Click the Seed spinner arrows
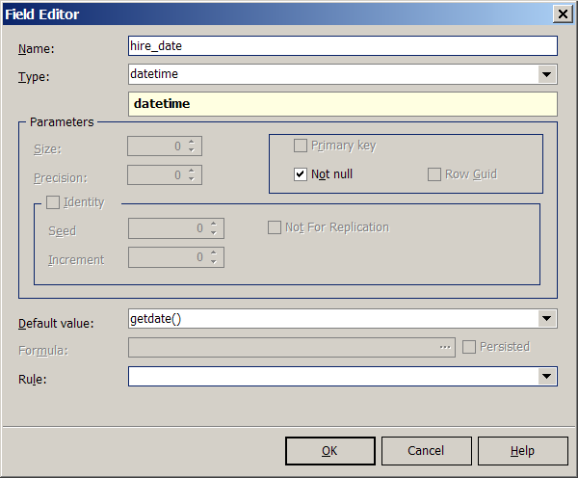578x478 pixels. (x=215, y=228)
